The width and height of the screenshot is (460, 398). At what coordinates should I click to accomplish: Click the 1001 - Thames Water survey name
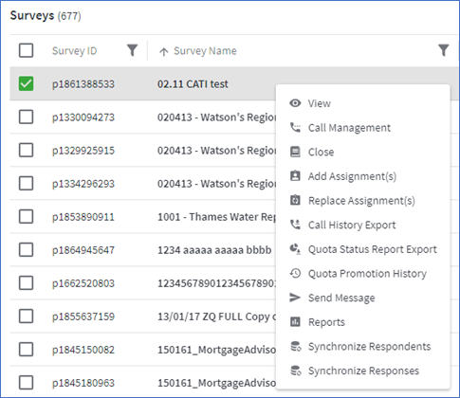pos(216,217)
